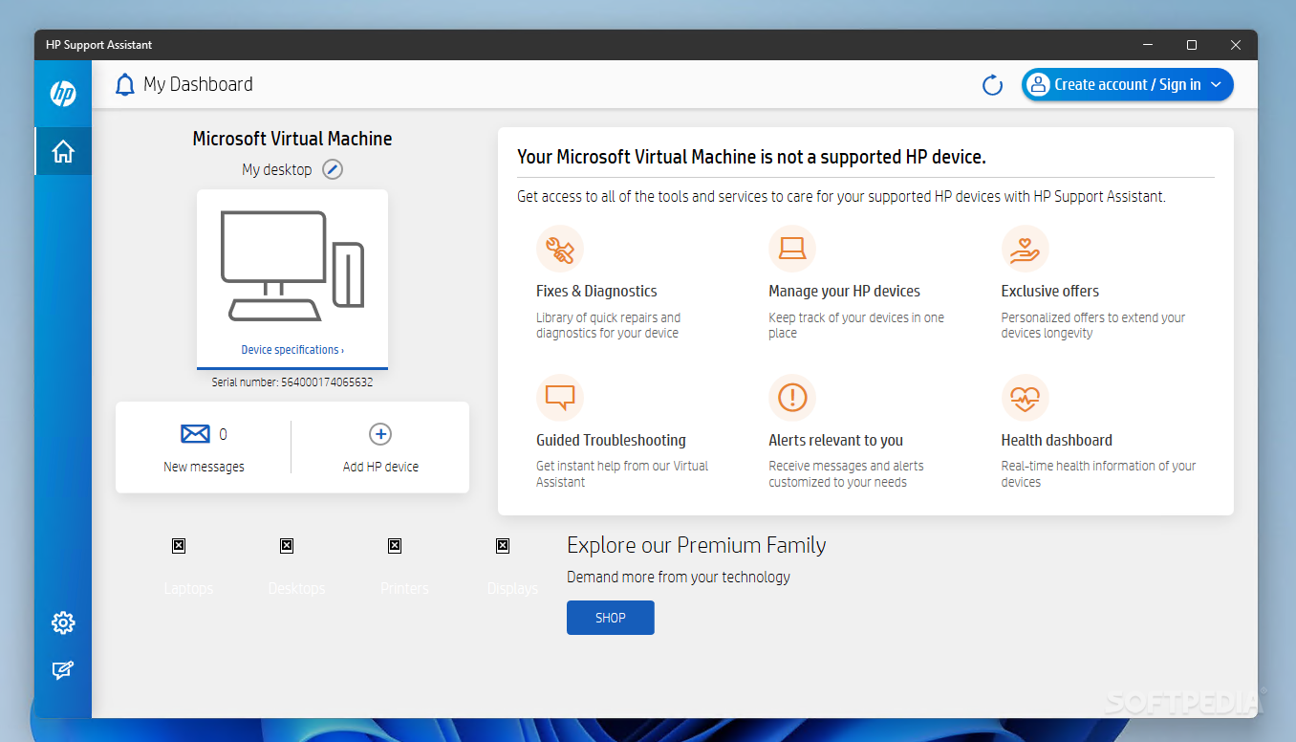Screen dimensions: 1296x742
Task: Click the Exclusive offers hand-heart icon
Action: pos(1026,250)
